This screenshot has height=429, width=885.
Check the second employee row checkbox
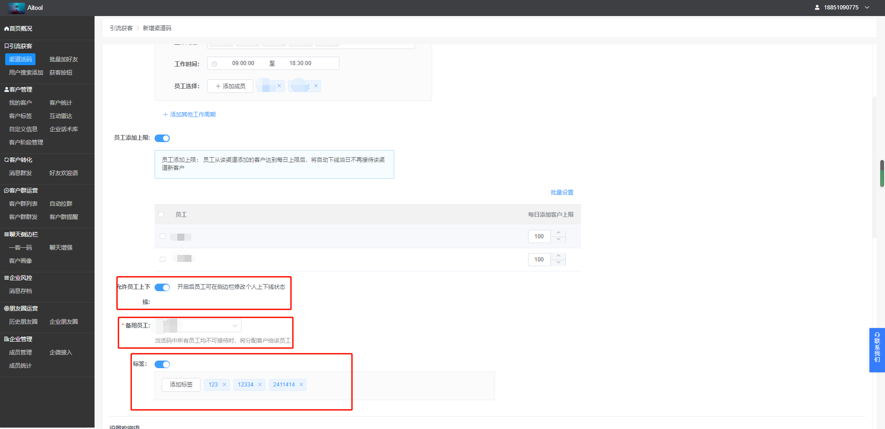point(163,260)
